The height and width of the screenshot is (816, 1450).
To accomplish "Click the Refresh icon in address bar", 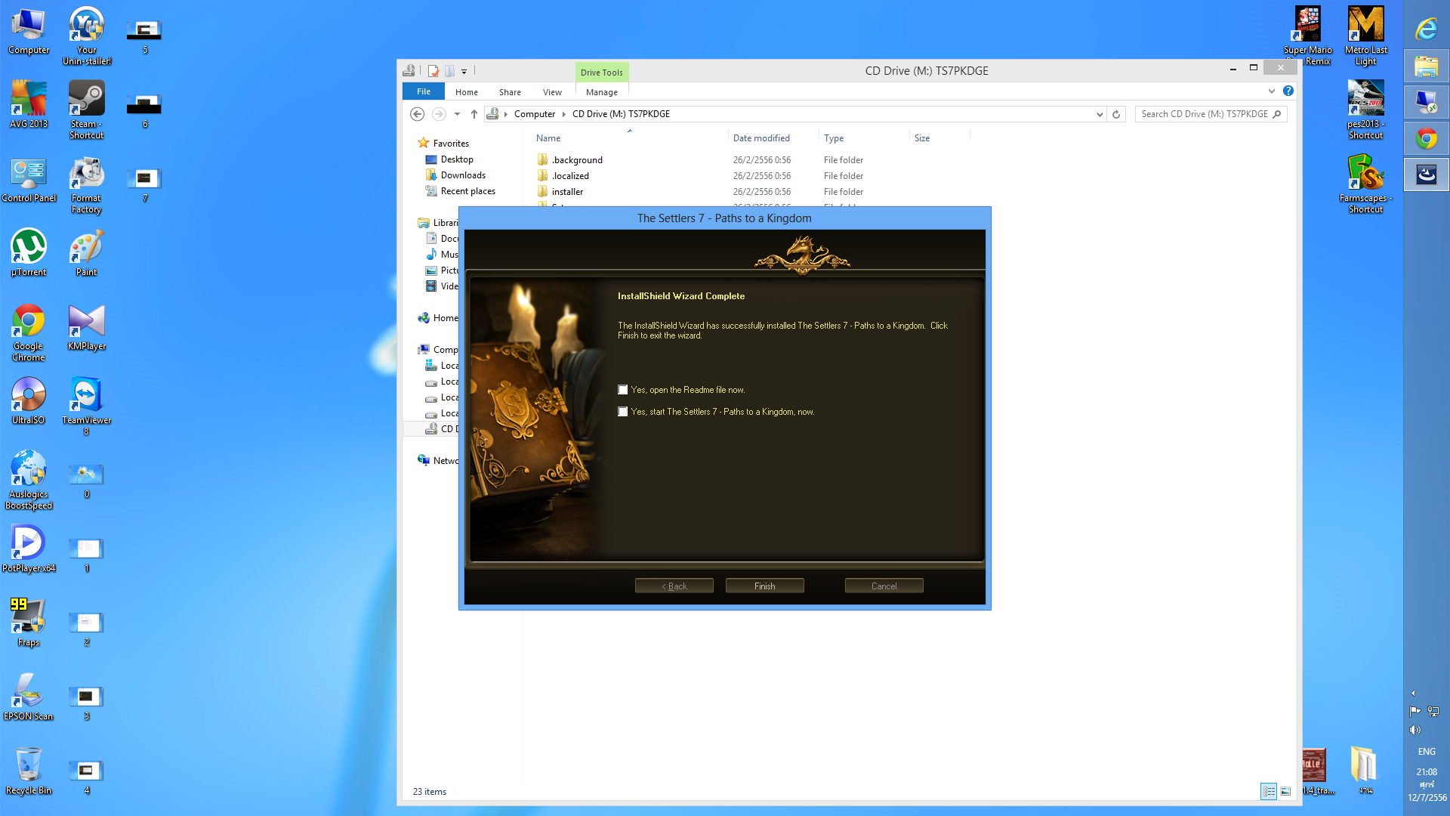I will click(1116, 114).
